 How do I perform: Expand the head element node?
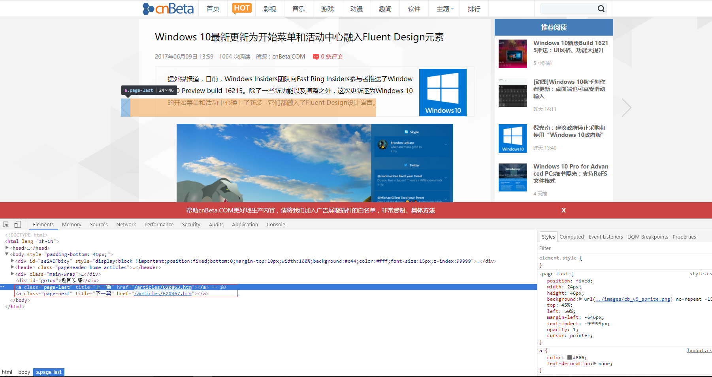pos(7,248)
